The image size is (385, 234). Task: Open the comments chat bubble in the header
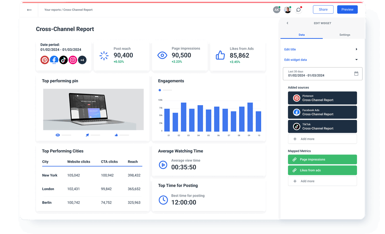tap(298, 9)
